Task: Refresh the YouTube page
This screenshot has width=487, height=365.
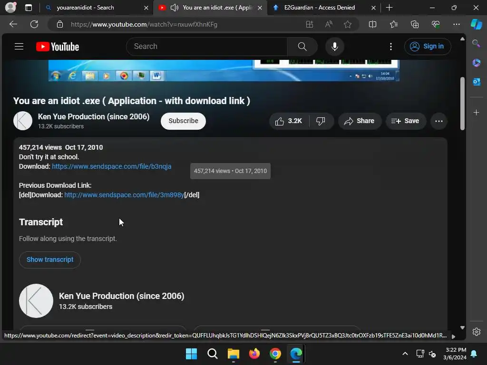Action: pos(34,24)
